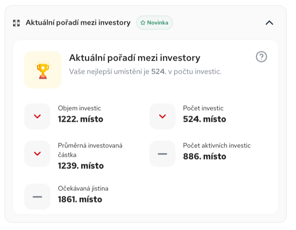Click the Očekávaná jistina label
The height and width of the screenshot is (230, 296).
point(83,188)
